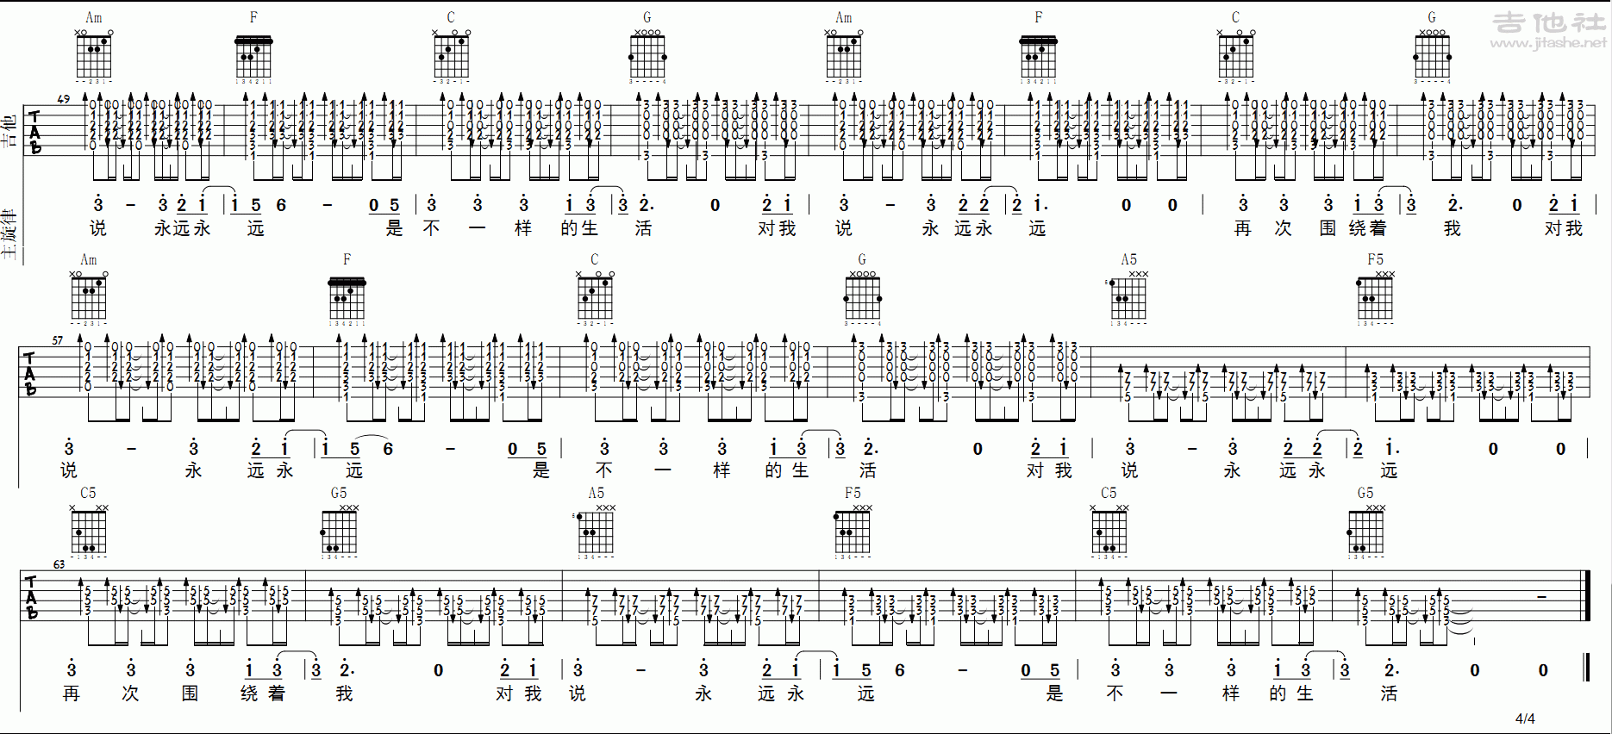Click the TAB clef of the staff at measure 49

(x=34, y=132)
